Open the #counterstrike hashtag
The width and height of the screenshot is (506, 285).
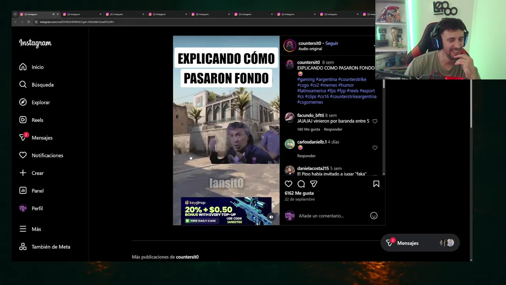click(352, 79)
